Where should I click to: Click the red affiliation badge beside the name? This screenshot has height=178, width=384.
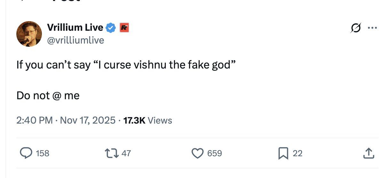coord(124,28)
